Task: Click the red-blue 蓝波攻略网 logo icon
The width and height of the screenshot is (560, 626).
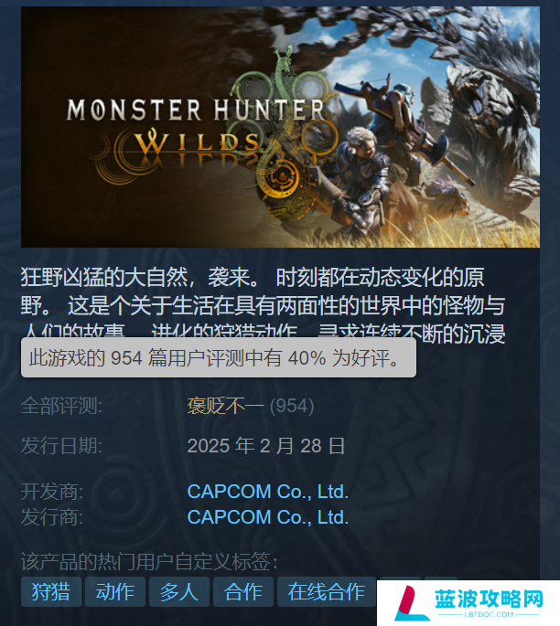Action: pos(413,603)
